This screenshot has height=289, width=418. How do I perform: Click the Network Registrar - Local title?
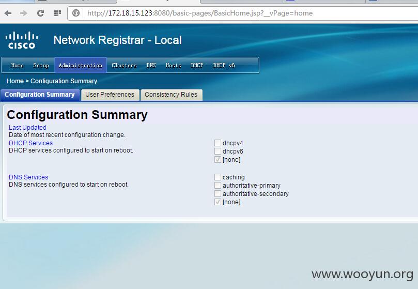pos(117,40)
